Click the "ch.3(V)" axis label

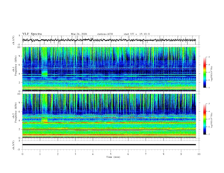coord(14,145)
